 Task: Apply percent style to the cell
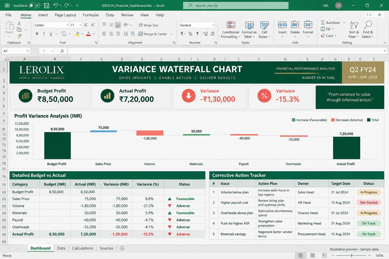point(190,34)
